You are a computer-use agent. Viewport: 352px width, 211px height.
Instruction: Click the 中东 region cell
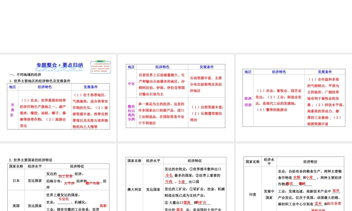[131, 84]
